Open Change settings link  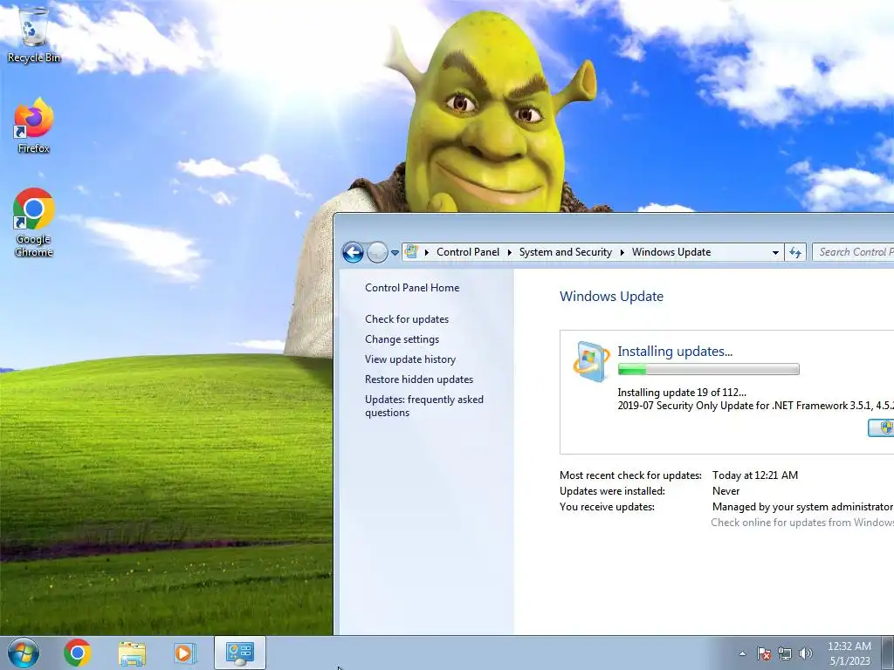(x=402, y=339)
